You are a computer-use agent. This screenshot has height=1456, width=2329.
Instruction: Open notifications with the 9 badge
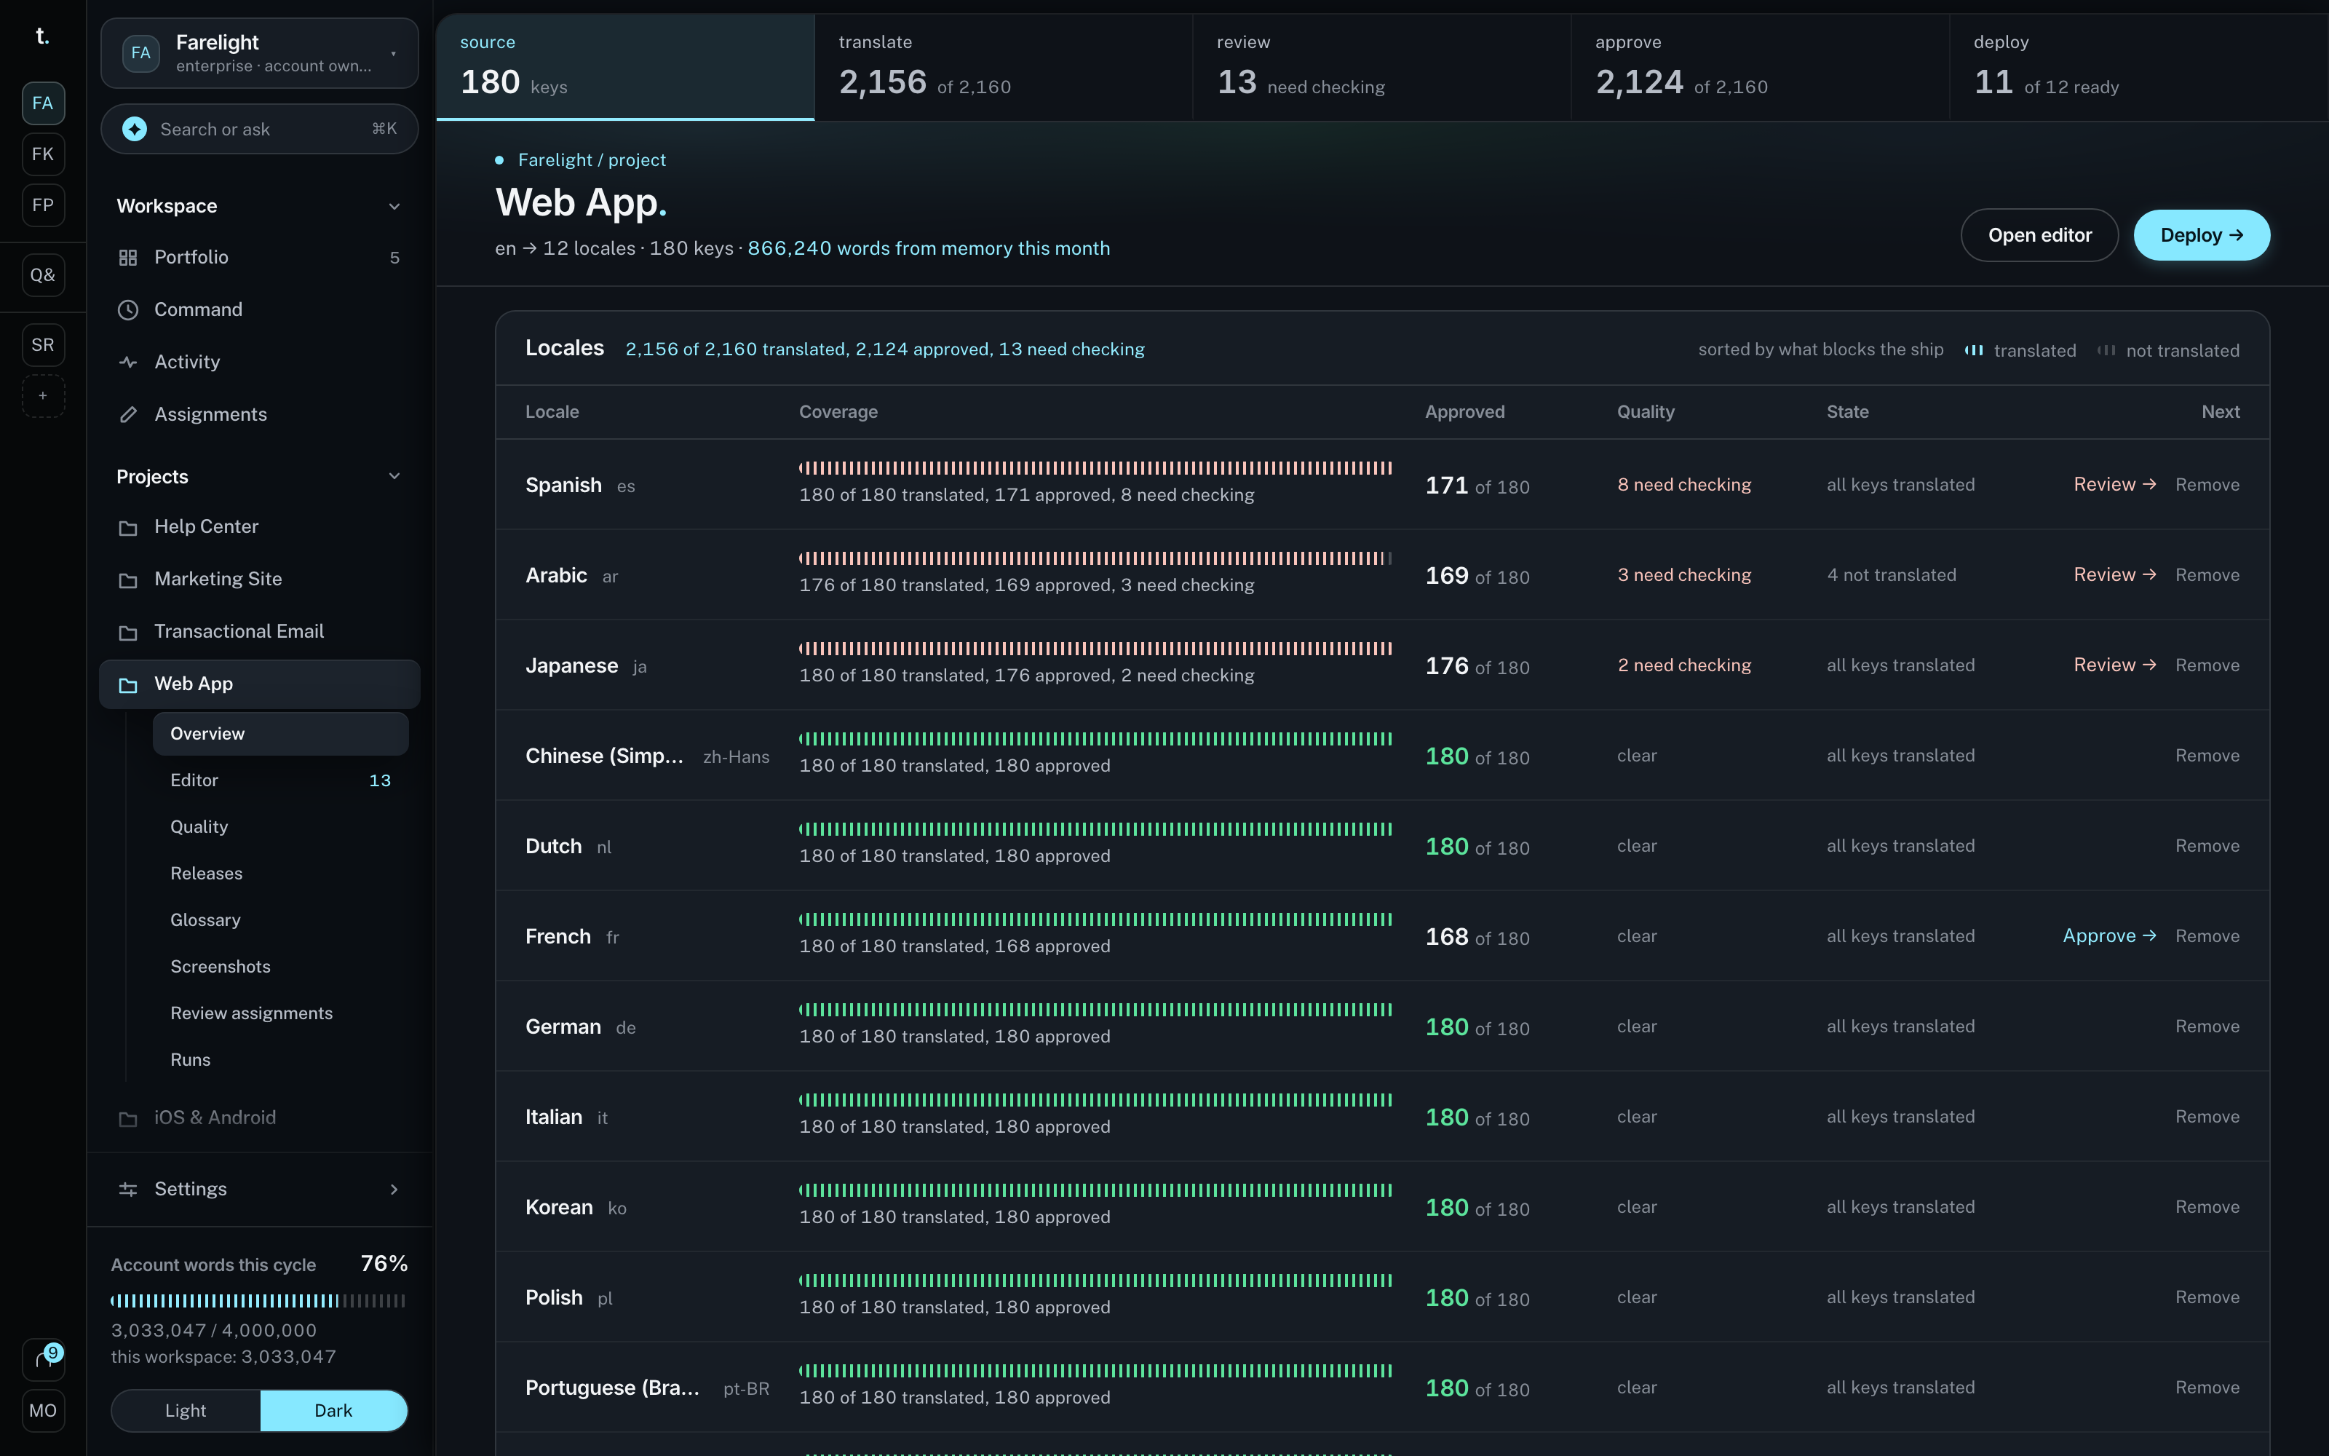44,1358
